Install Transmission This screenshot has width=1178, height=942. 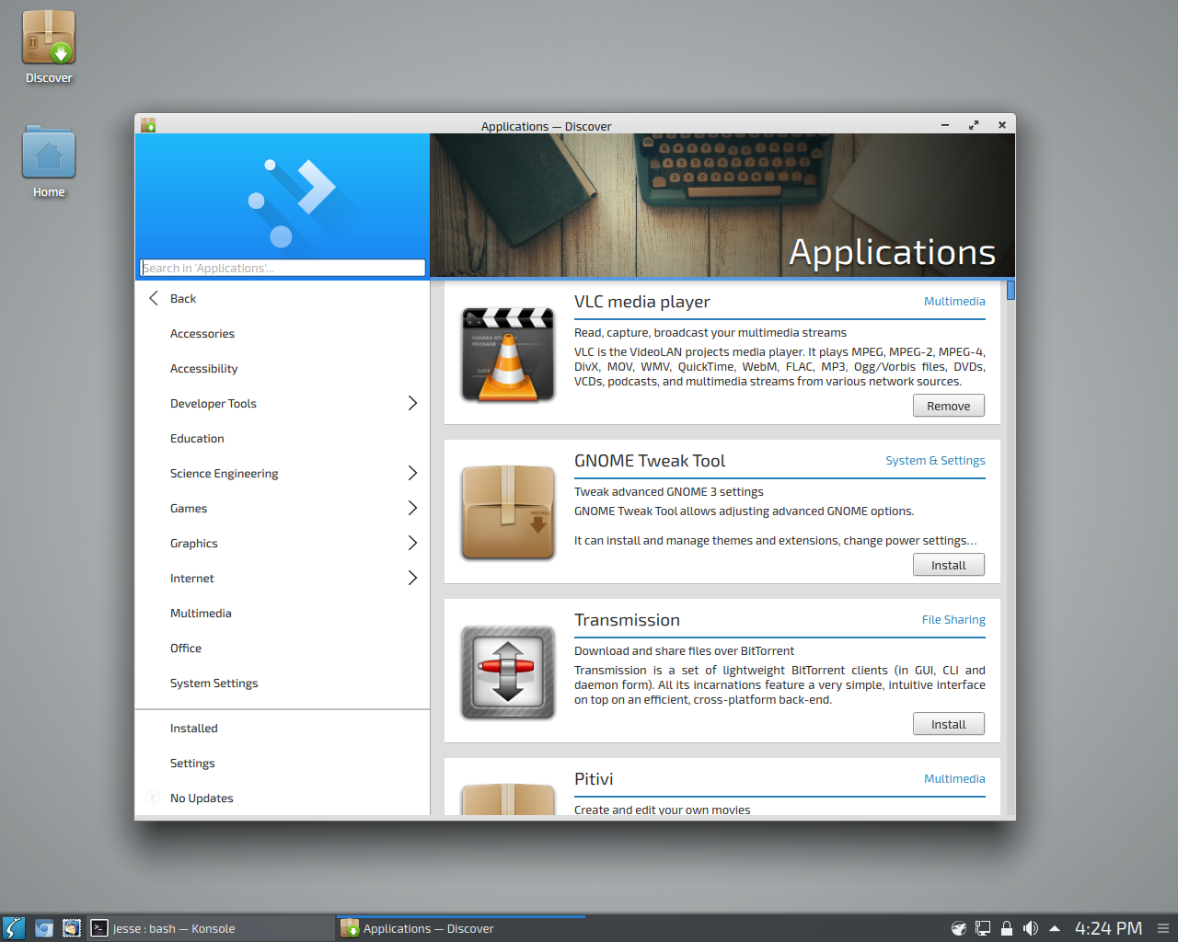(x=949, y=724)
